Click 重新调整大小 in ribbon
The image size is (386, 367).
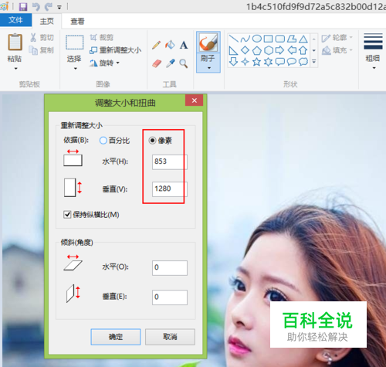click(115, 50)
